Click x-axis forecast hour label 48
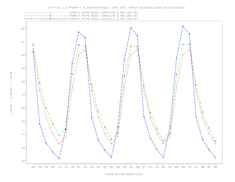Screen dimensions: 235x182 137,167
